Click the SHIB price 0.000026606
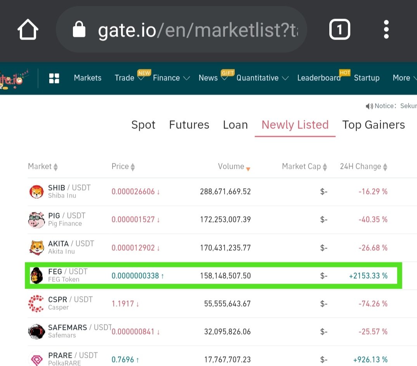Screen dimensions: 417x366 pyautogui.click(x=136, y=192)
